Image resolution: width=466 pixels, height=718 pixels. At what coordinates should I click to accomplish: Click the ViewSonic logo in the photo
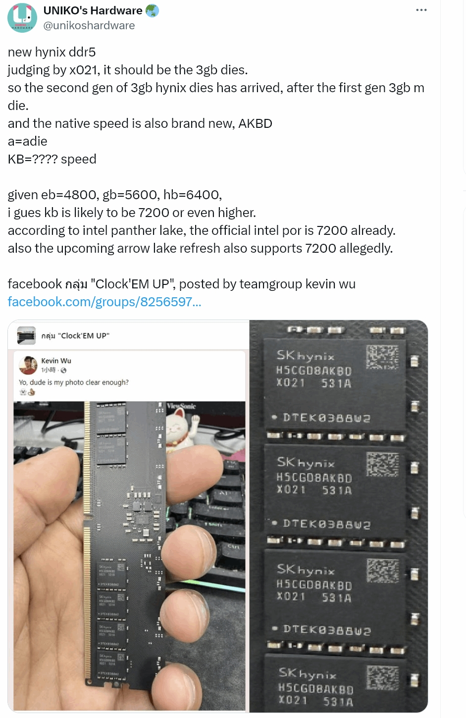coord(181,406)
